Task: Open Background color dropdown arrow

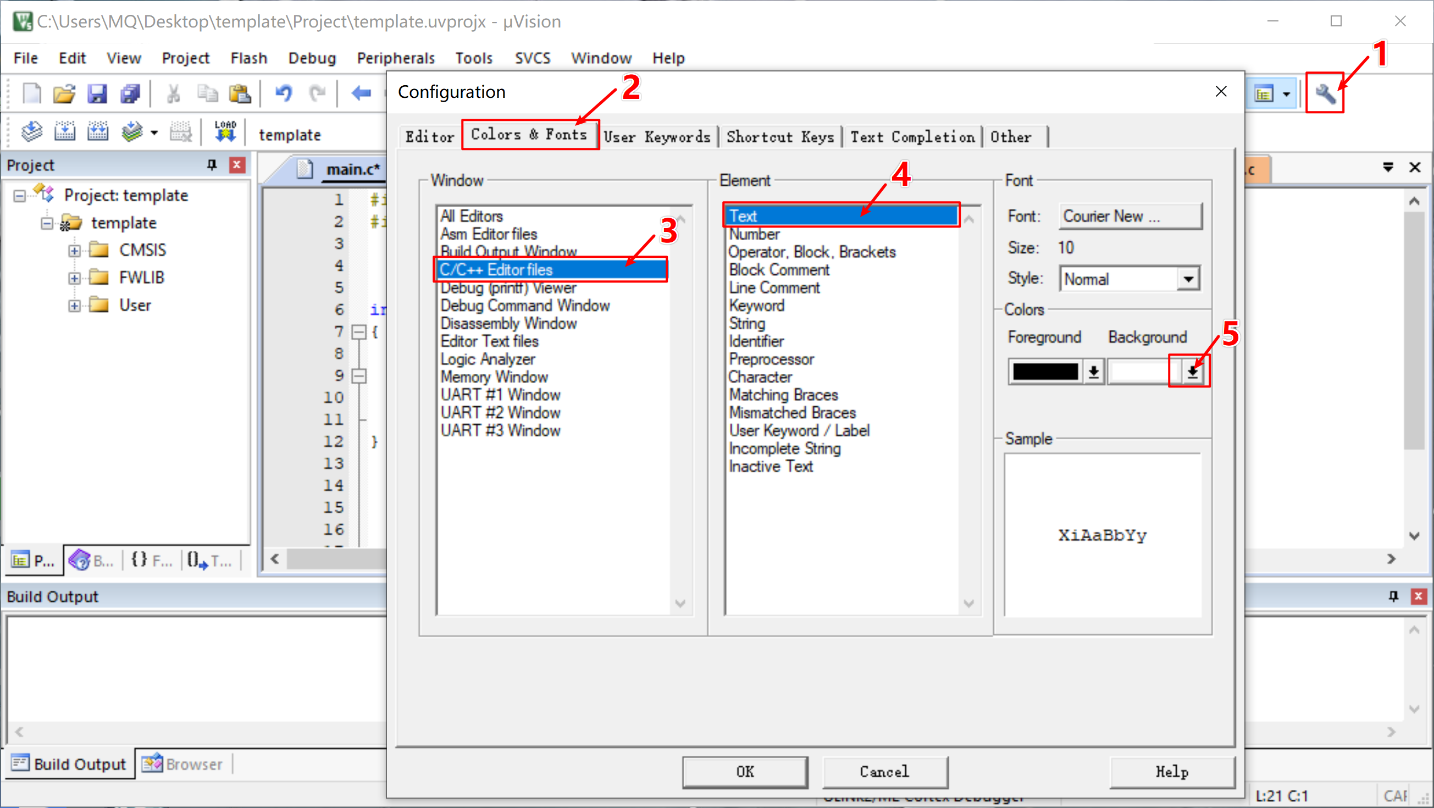Action: [x=1192, y=372]
